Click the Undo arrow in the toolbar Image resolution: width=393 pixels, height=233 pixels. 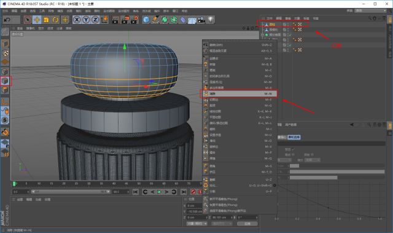[x=7, y=20]
